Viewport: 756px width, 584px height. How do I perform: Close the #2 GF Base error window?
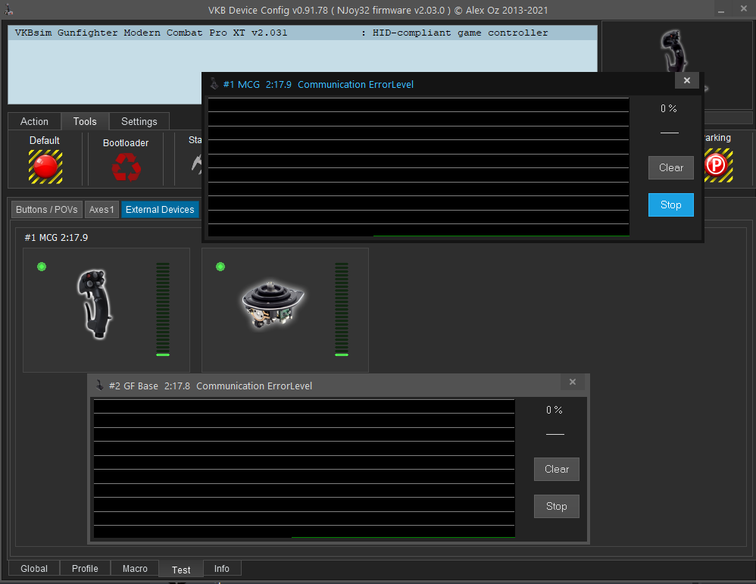coord(573,383)
